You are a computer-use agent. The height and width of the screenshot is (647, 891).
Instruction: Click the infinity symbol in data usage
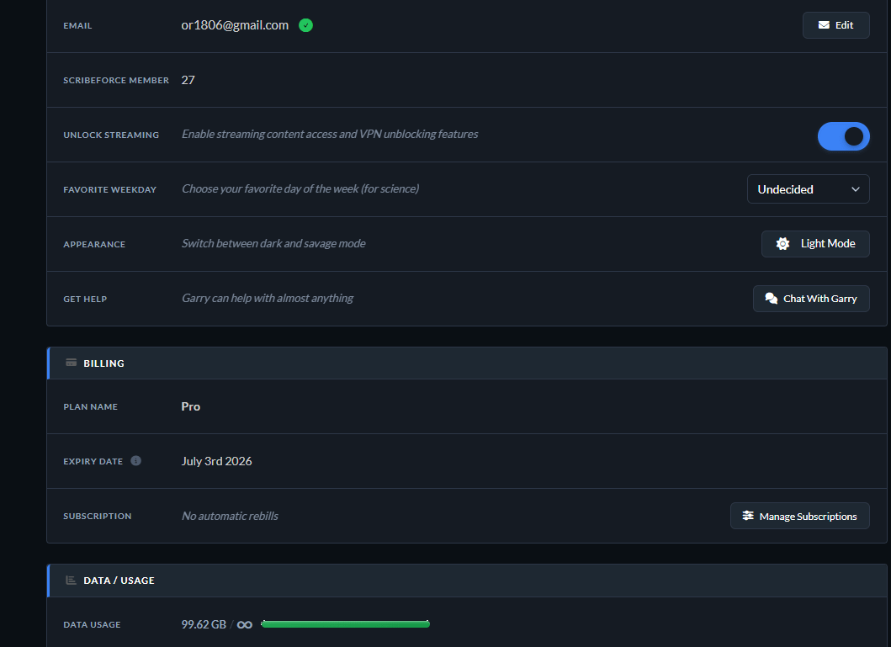point(244,625)
